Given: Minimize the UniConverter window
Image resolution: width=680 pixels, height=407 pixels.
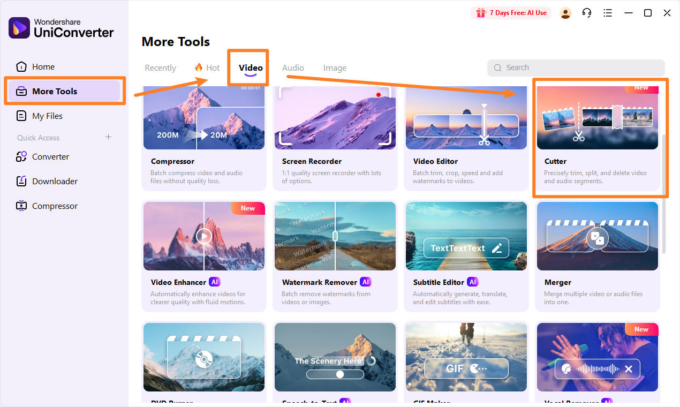Looking at the screenshot, I should pyautogui.click(x=629, y=13).
